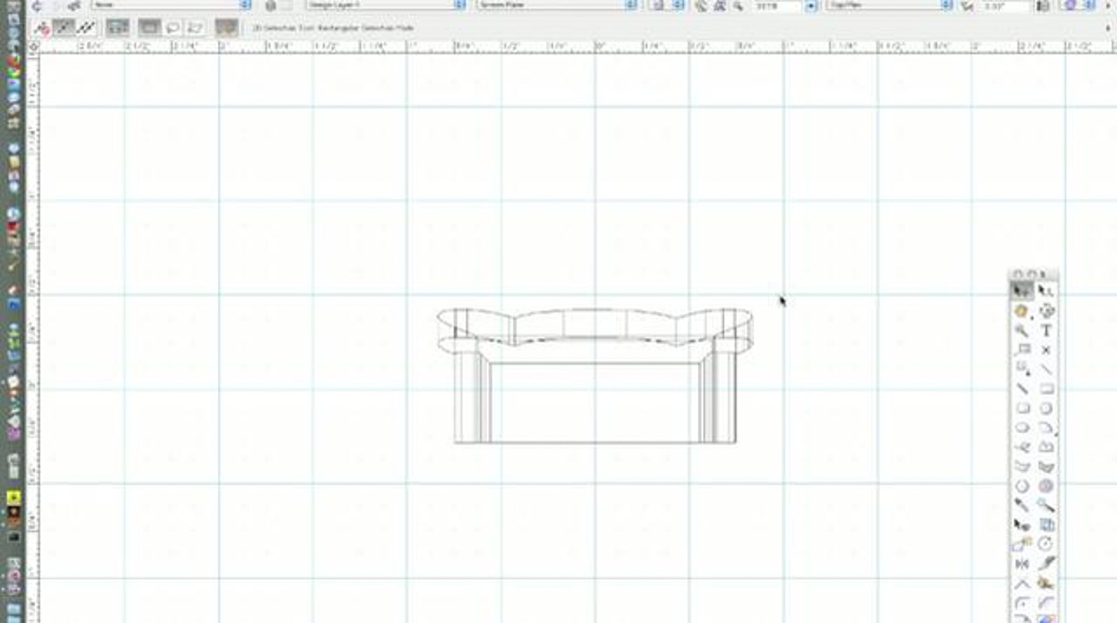Viewport: 1117px width, 623px height.
Task: Enable Polygonal selection mode
Action: coord(195,28)
